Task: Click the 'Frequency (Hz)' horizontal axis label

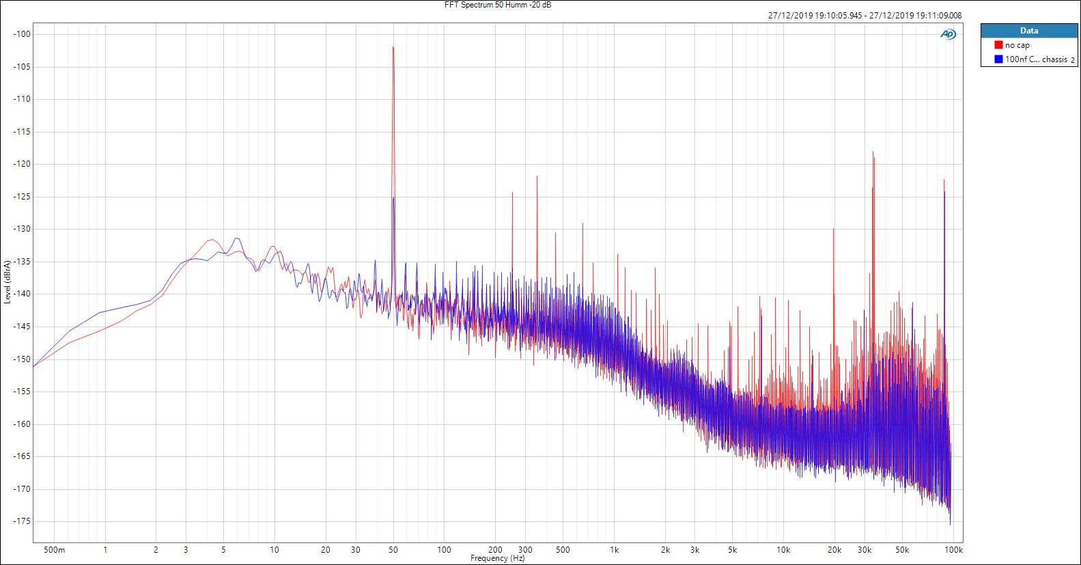Action: 497,558
